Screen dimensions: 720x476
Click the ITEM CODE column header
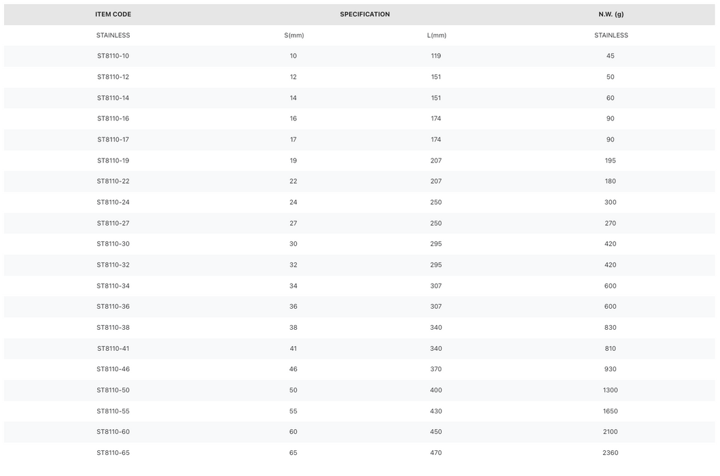(x=113, y=14)
